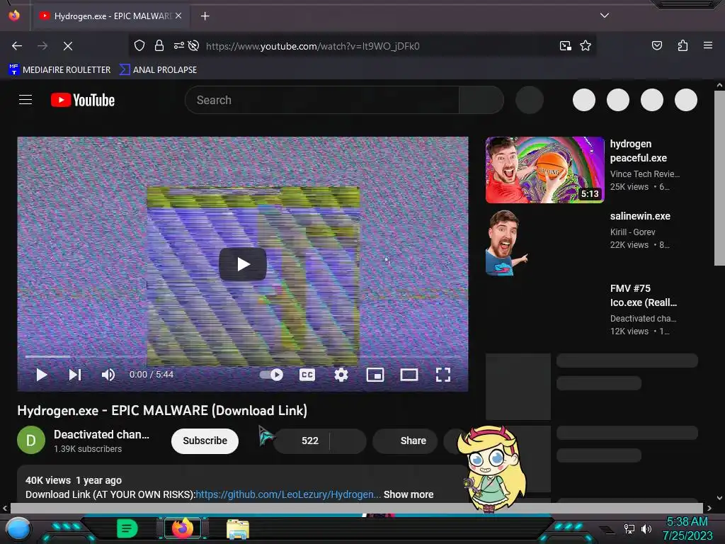Play the video with center play button

pyautogui.click(x=243, y=264)
